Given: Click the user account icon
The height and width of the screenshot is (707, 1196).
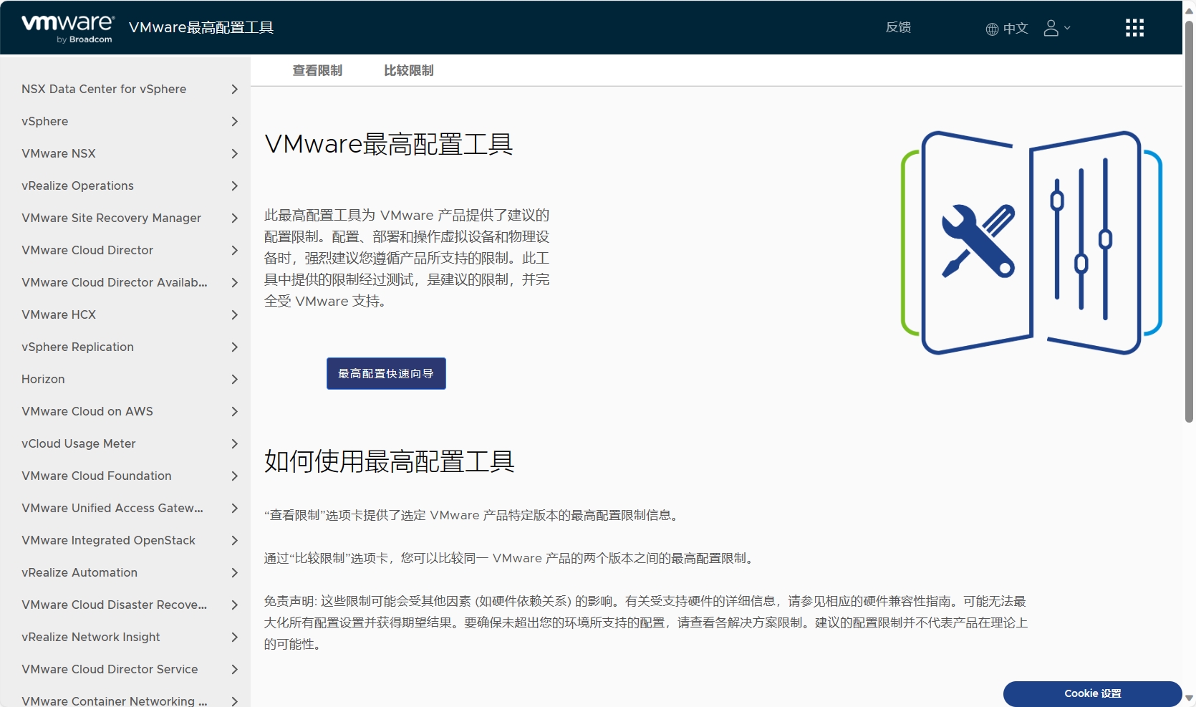Looking at the screenshot, I should (x=1051, y=28).
